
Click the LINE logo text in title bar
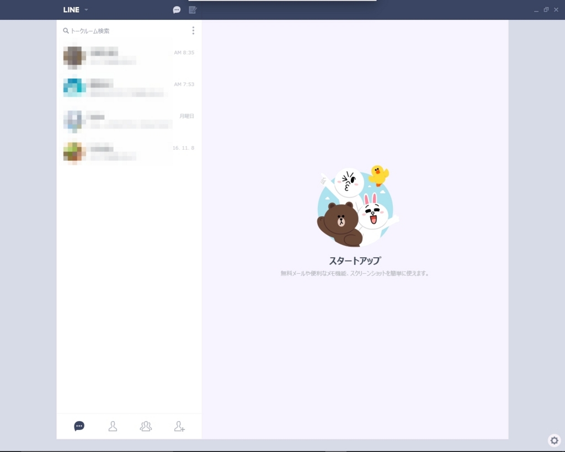click(x=71, y=10)
